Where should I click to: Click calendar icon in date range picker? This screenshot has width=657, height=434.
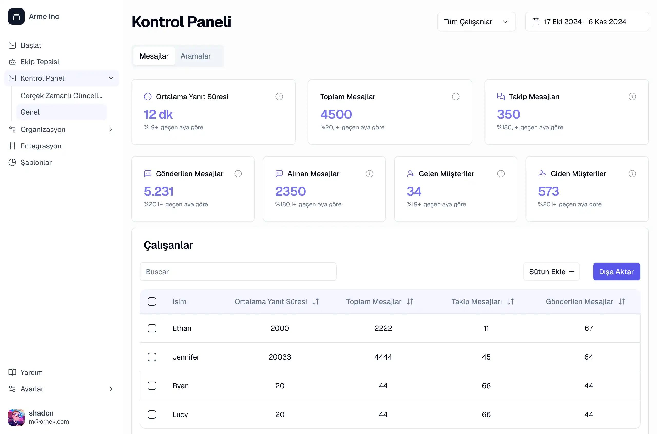[536, 22]
